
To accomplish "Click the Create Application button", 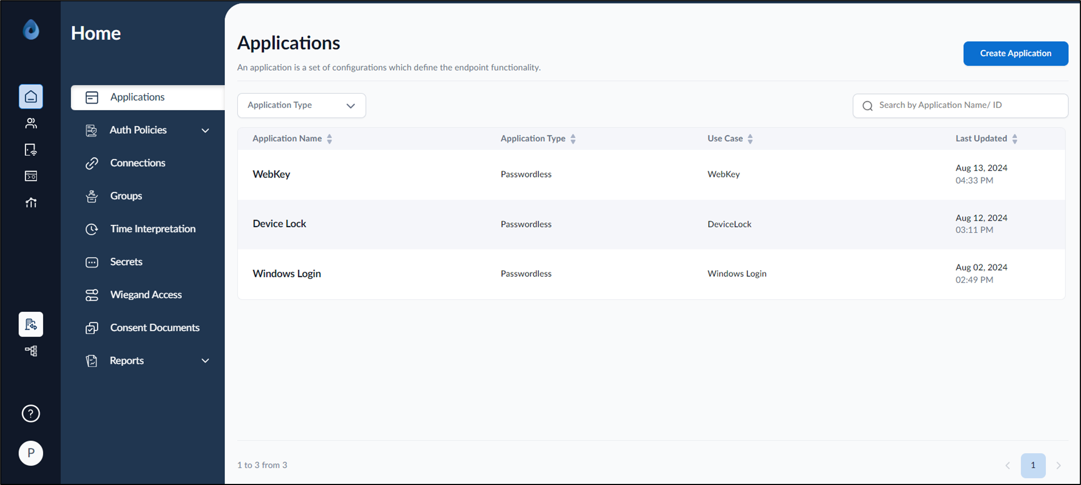I will 1016,53.
